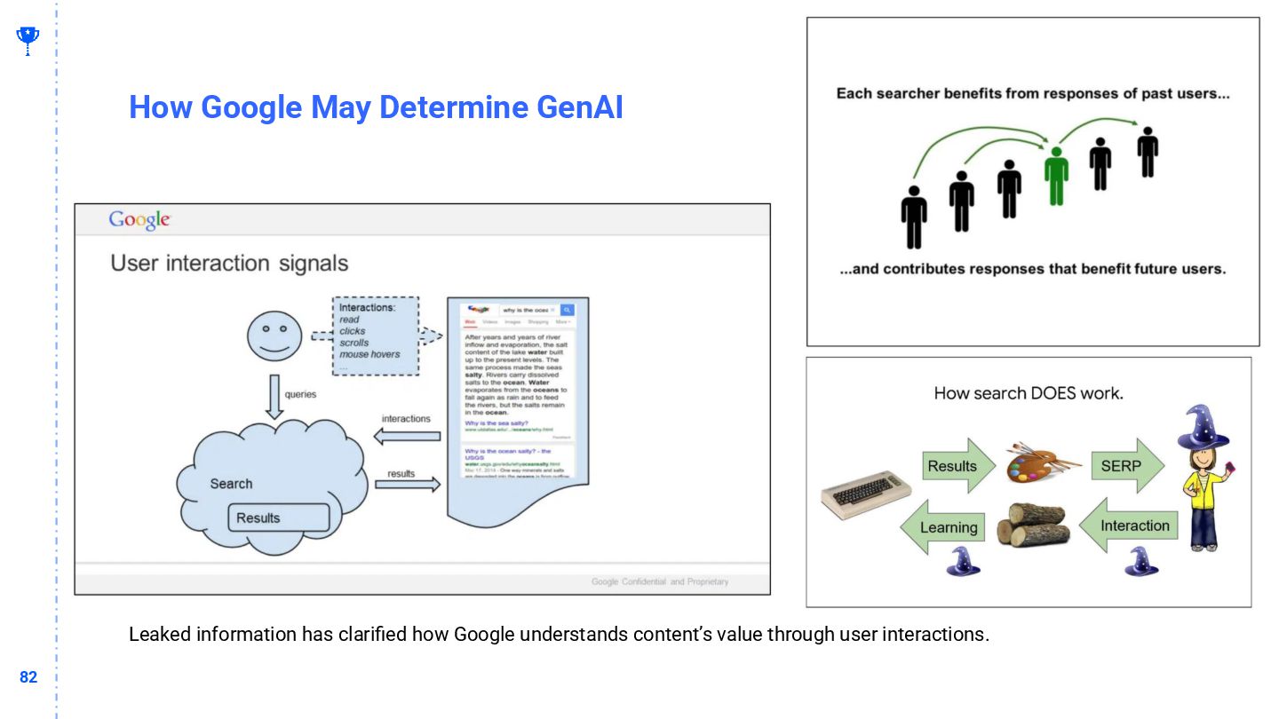The image size is (1279, 719).
Task: Click 'Google Confidential and Proprietary' footer text
Action: (x=660, y=581)
